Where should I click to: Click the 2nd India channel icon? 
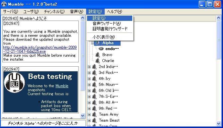[94, 67]
